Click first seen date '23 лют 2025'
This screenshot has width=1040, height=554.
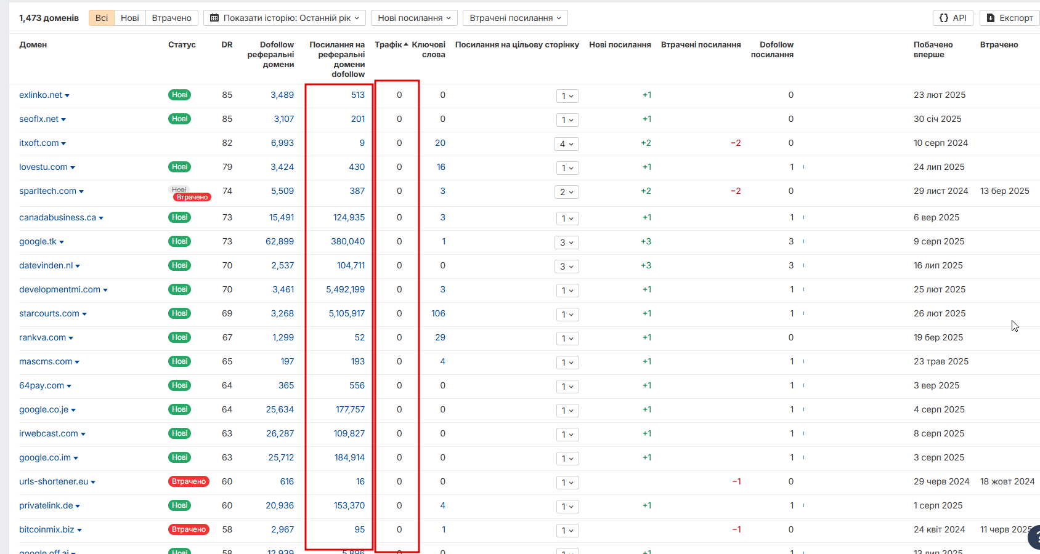[x=940, y=95]
